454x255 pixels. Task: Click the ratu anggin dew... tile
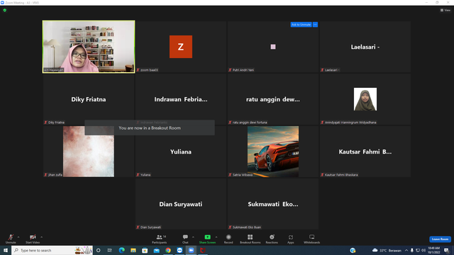[273, 99]
